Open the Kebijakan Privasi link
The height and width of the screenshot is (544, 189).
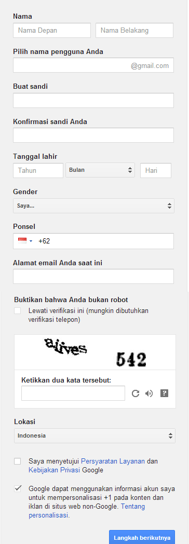click(55, 470)
